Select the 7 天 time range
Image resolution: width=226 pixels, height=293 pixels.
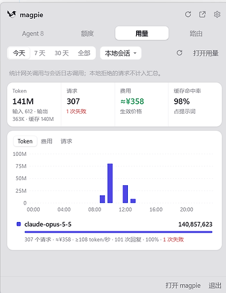click(x=40, y=53)
